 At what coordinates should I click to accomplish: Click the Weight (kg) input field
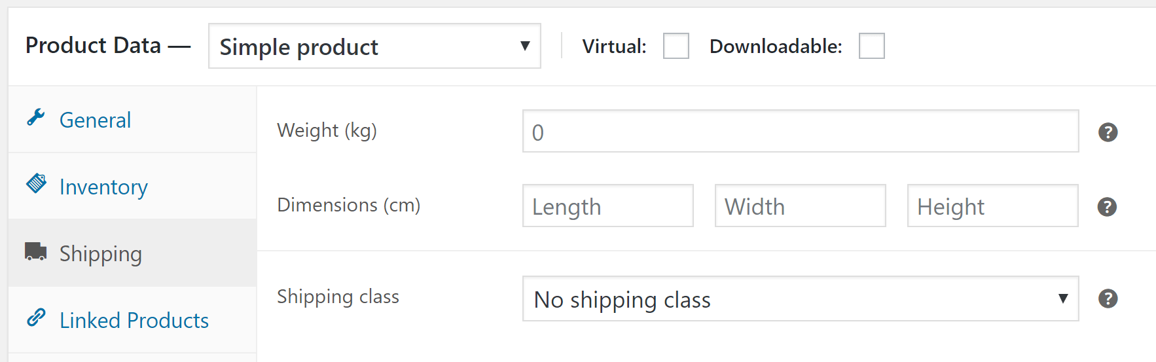[x=801, y=131]
